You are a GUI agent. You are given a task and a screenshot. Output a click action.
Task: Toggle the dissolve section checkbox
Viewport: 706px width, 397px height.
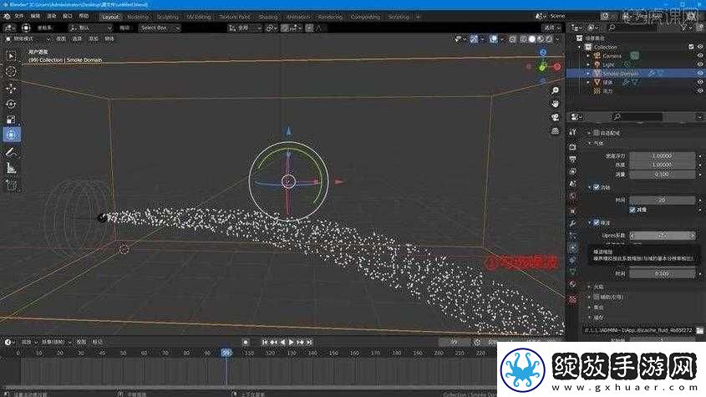597,187
